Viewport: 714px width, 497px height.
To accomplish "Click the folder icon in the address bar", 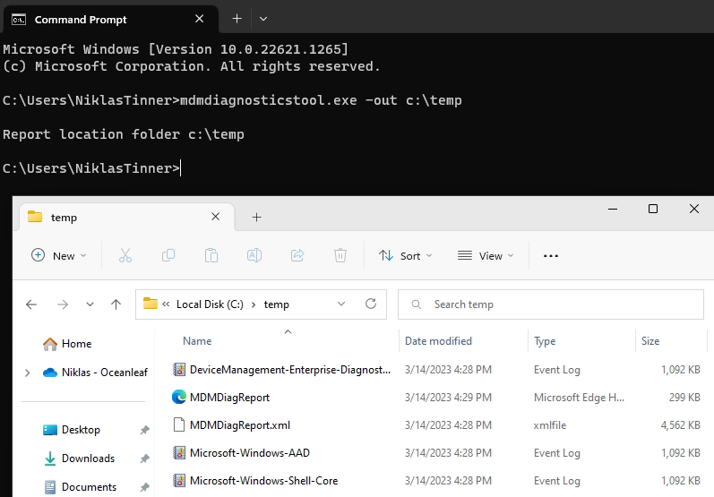I will [151, 303].
